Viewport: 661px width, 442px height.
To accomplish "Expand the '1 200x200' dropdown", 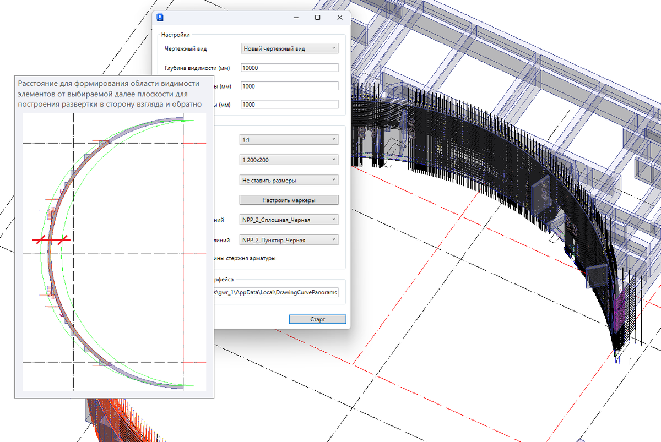I will point(289,160).
